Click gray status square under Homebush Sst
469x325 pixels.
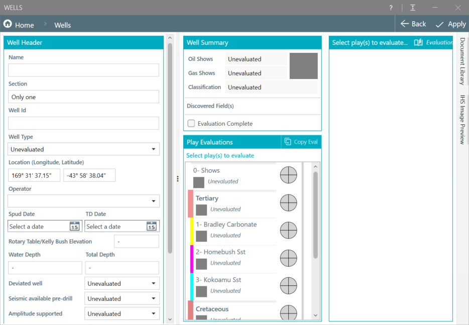[201, 264]
